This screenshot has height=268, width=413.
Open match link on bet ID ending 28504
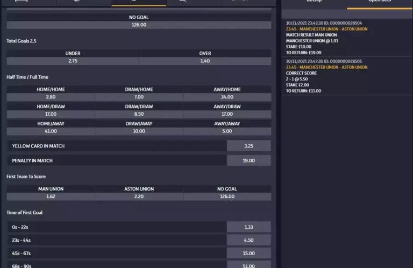point(326,29)
